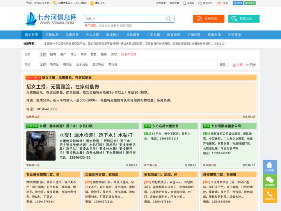Select 家政 category filter

pos(84,54)
